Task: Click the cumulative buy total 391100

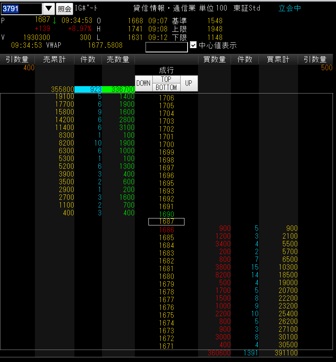Action: (x=286, y=353)
